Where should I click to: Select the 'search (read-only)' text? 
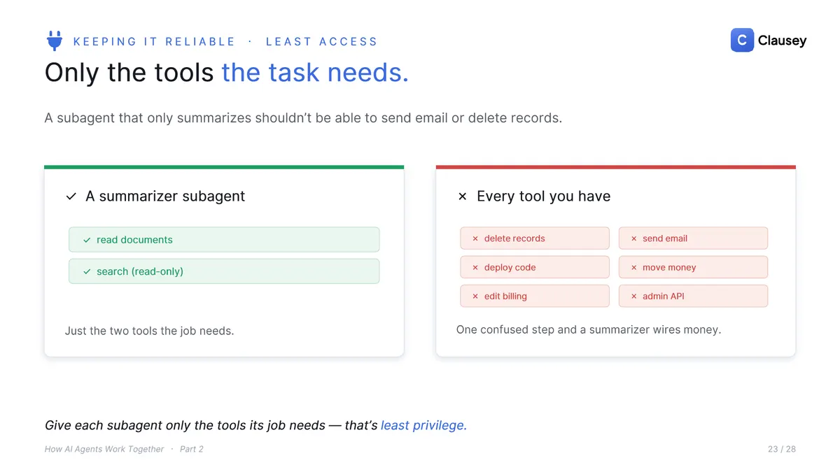point(140,271)
